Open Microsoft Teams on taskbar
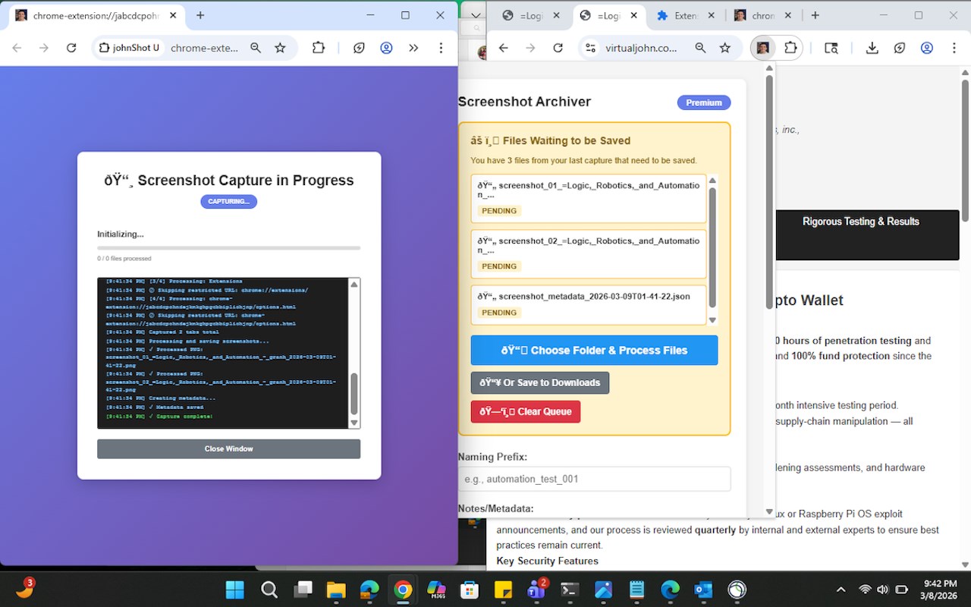This screenshot has height=607, width=971. 536,590
